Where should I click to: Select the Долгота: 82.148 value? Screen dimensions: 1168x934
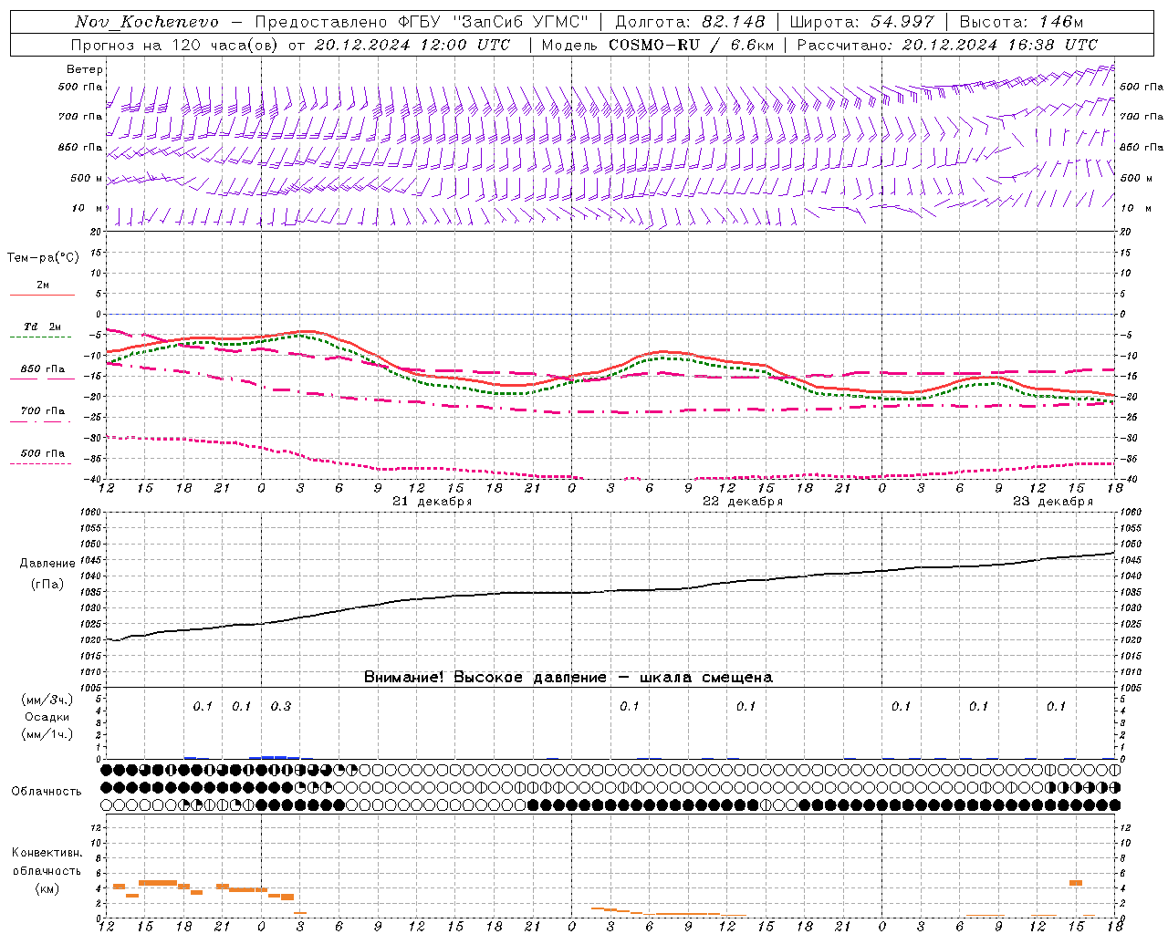[x=689, y=22]
